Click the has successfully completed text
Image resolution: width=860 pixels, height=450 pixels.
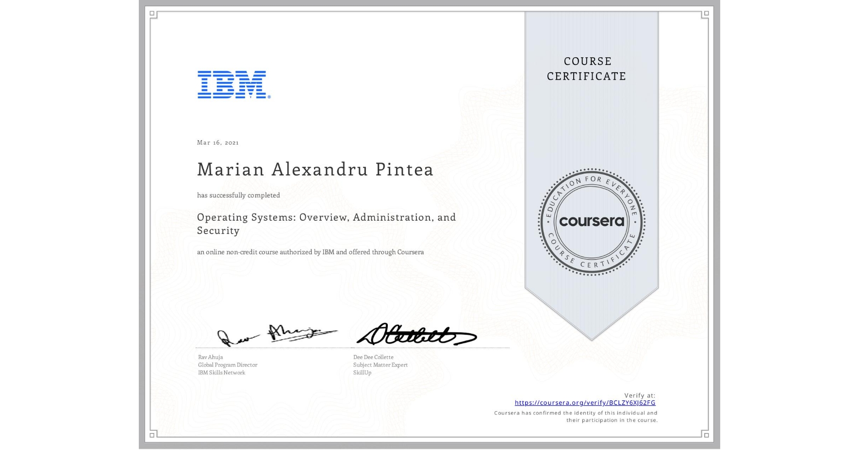tap(238, 195)
